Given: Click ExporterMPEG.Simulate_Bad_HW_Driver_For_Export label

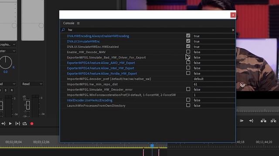Looking at the screenshot, I should 106,58.
